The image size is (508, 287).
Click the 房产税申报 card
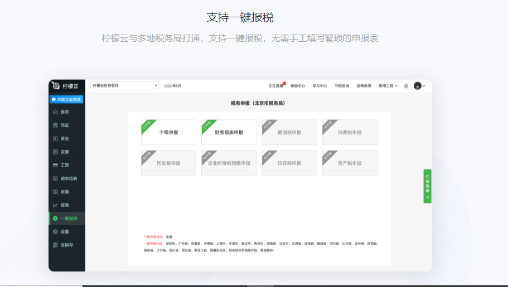point(350,163)
